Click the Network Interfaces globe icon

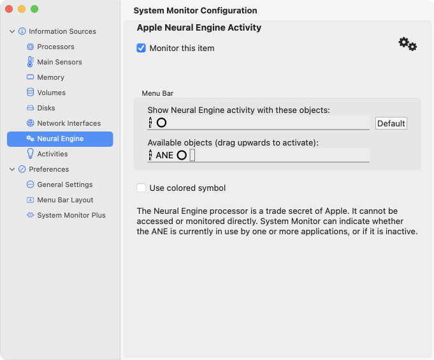pyautogui.click(x=30, y=123)
